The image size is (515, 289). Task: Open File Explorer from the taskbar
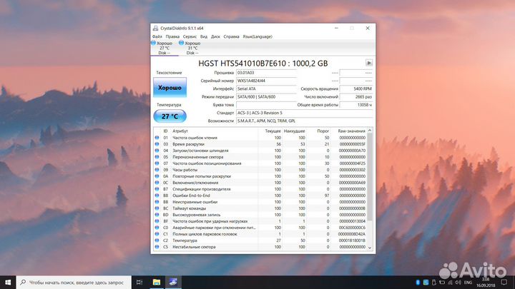(157, 282)
